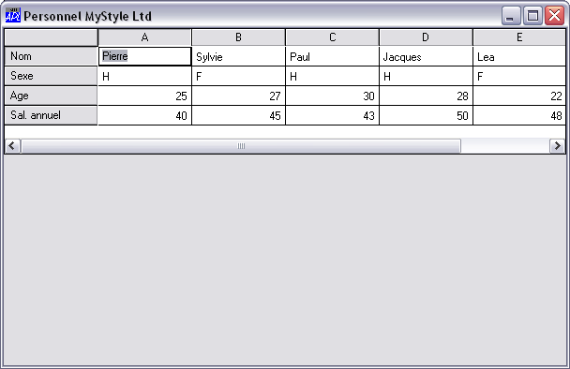Screen dimensions: 570x369
Task: Select the Sal. annuel row header
Action: point(51,115)
